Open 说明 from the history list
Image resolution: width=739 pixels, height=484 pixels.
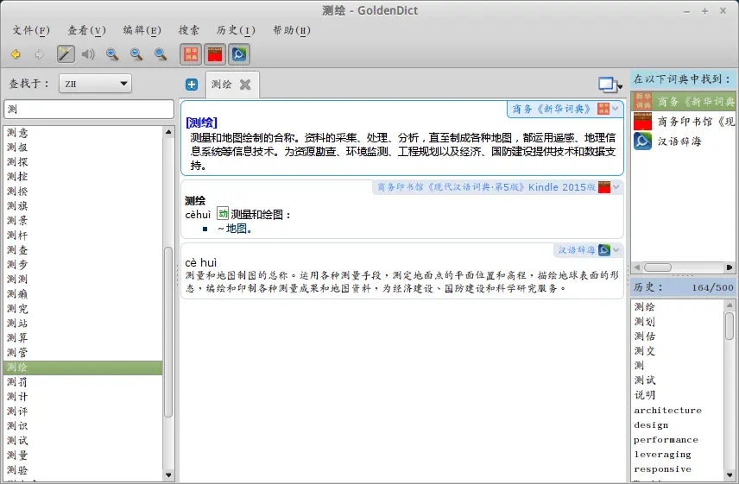[x=677, y=395]
